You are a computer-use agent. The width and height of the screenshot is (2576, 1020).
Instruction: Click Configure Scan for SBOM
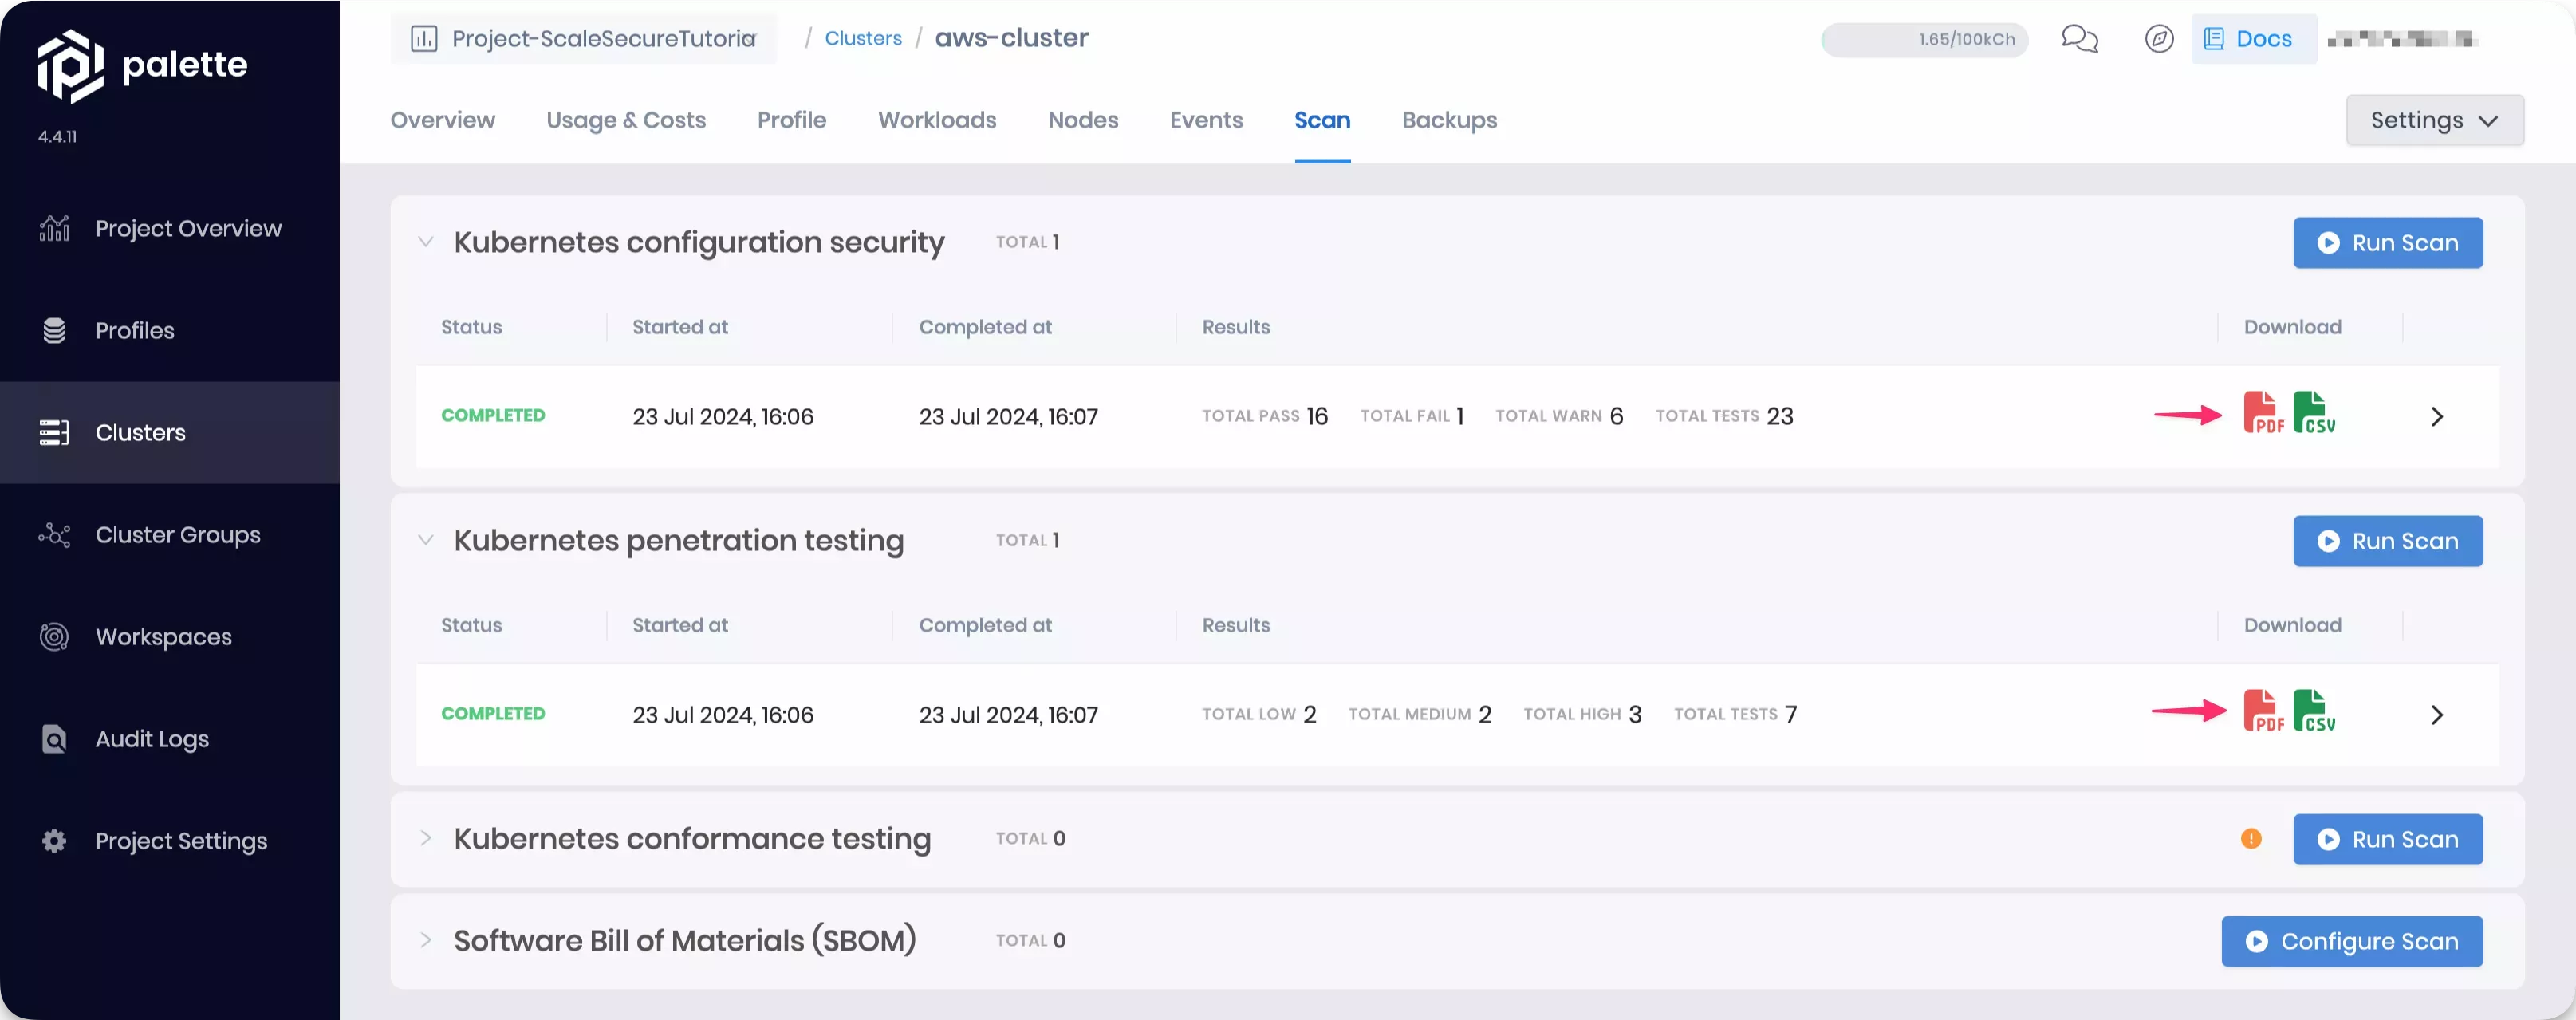point(2352,941)
